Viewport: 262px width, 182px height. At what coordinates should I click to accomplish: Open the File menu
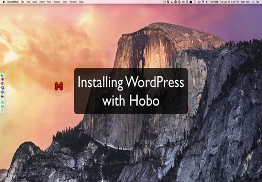(23, 2)
